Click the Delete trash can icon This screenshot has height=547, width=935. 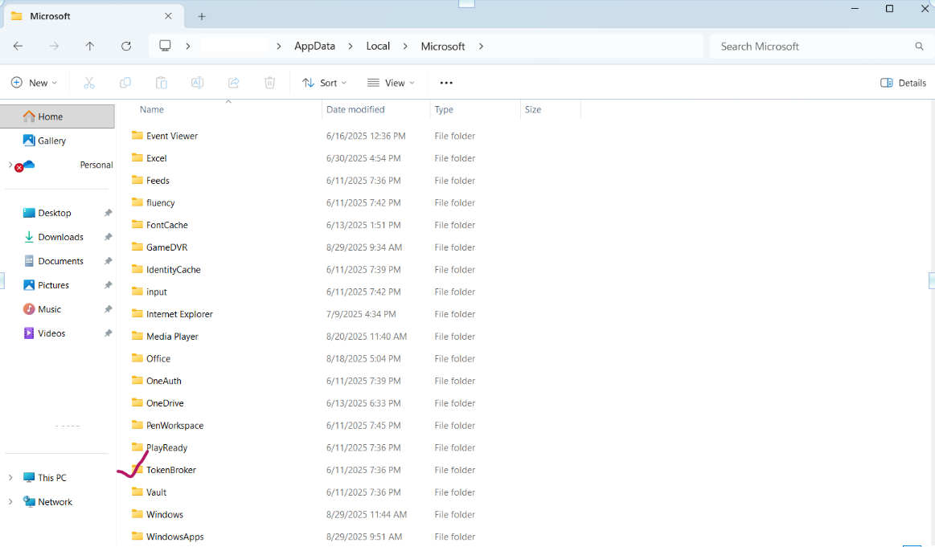270,83
